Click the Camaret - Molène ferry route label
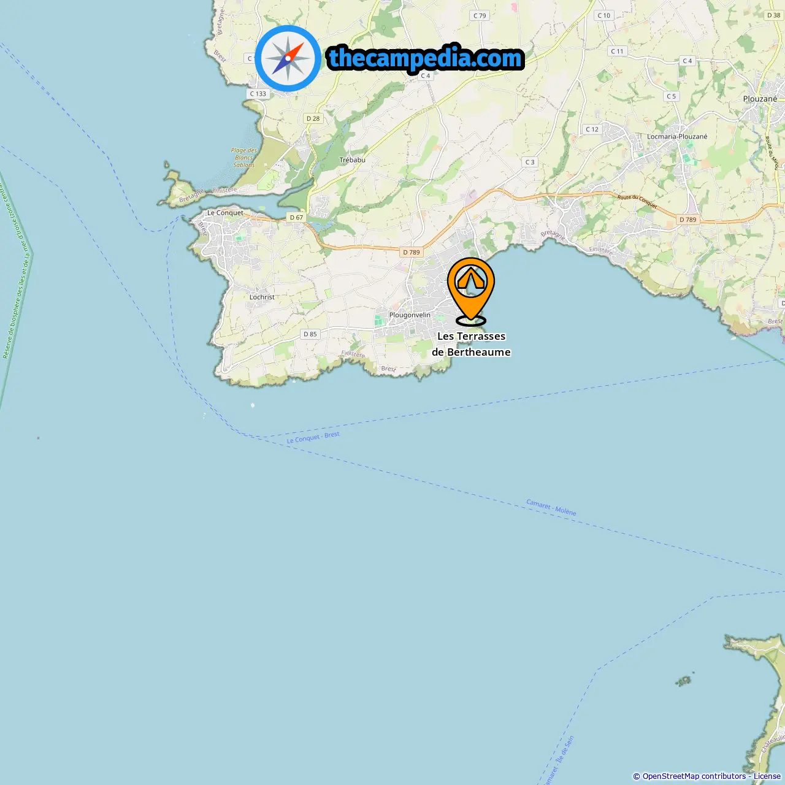Screen dimensions: 785x785 click(x=551, y=507)
